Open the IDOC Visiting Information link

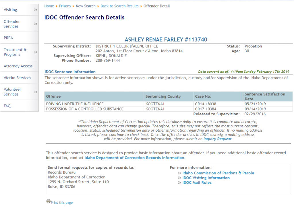[206, 178]
